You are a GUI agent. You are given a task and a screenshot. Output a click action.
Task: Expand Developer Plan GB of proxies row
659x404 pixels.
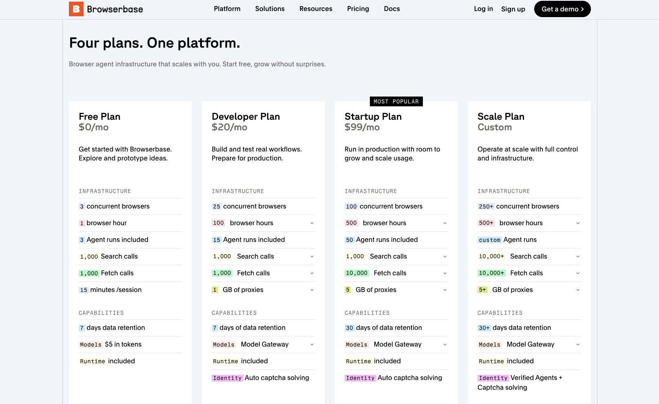coord(263,290)
